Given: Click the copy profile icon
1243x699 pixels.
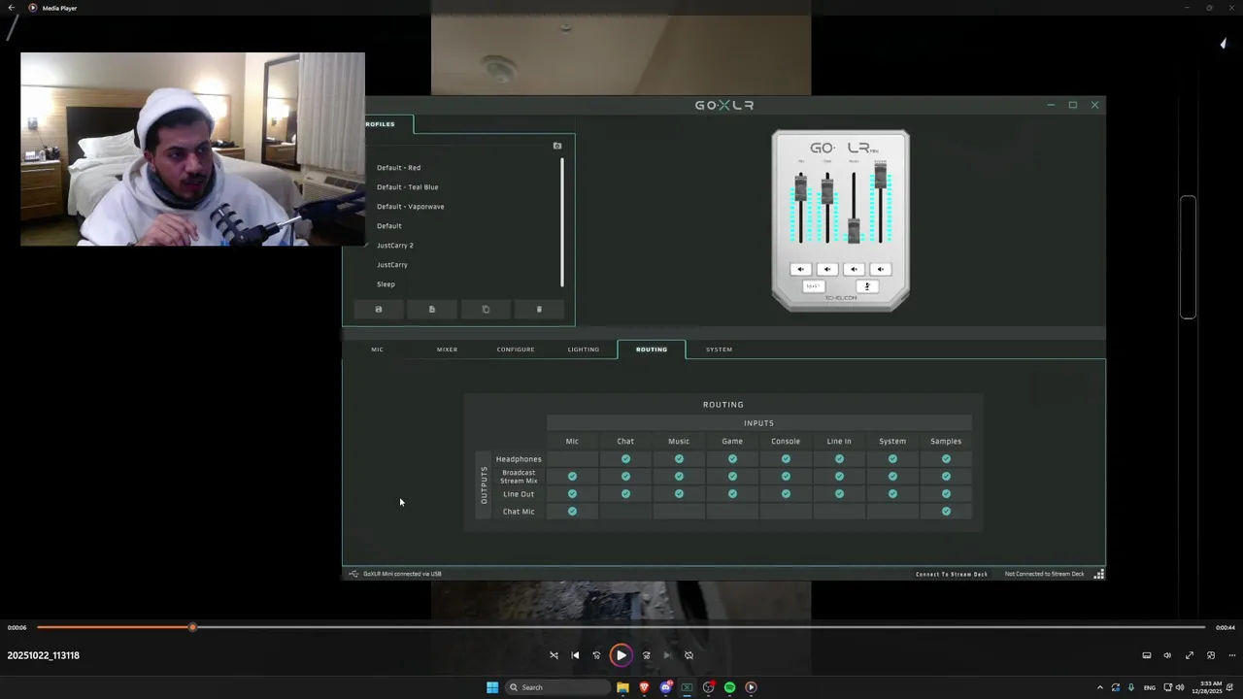Looking at the screenshot, I should coord(486,310).
